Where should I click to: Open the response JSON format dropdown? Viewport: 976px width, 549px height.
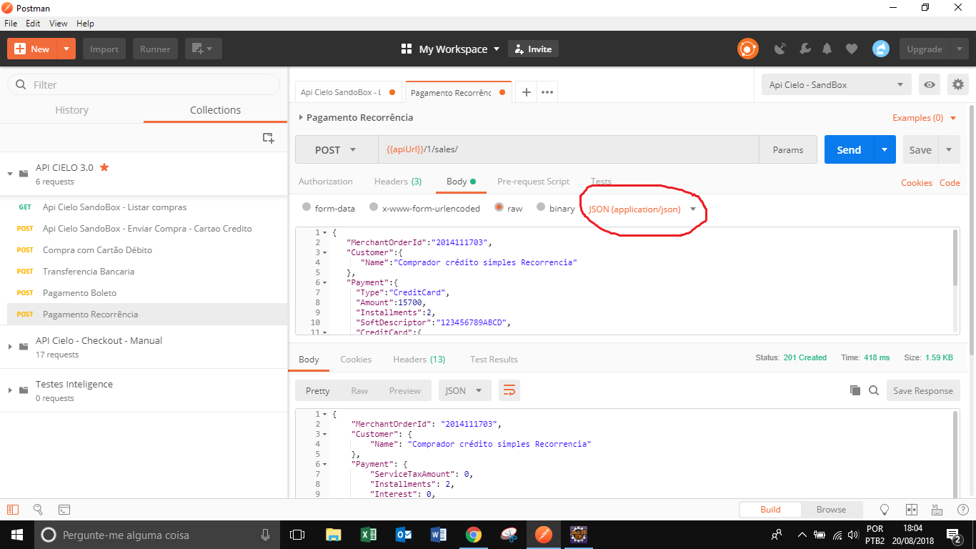pos(464,390)
